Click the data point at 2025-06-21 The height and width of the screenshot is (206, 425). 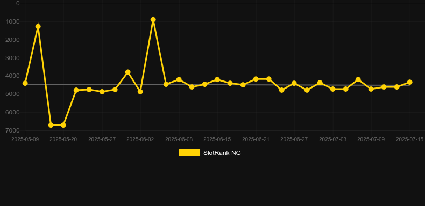[256, 79]
